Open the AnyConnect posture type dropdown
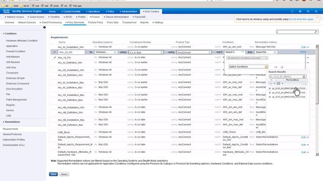 click(x=194, y=52)
